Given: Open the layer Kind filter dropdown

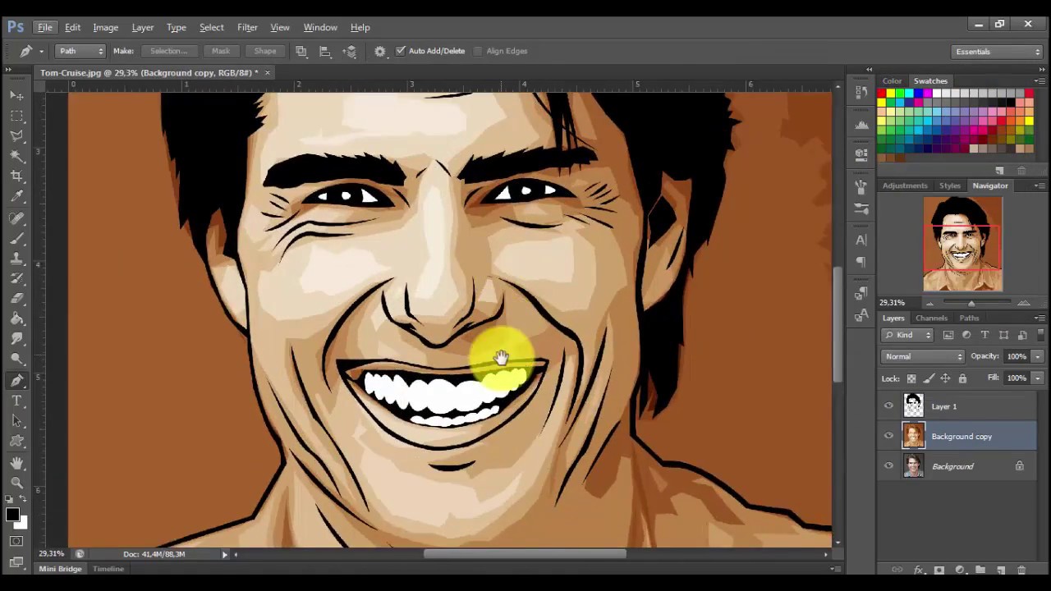Looking at the screenshot, I should (x=907, y=335).
